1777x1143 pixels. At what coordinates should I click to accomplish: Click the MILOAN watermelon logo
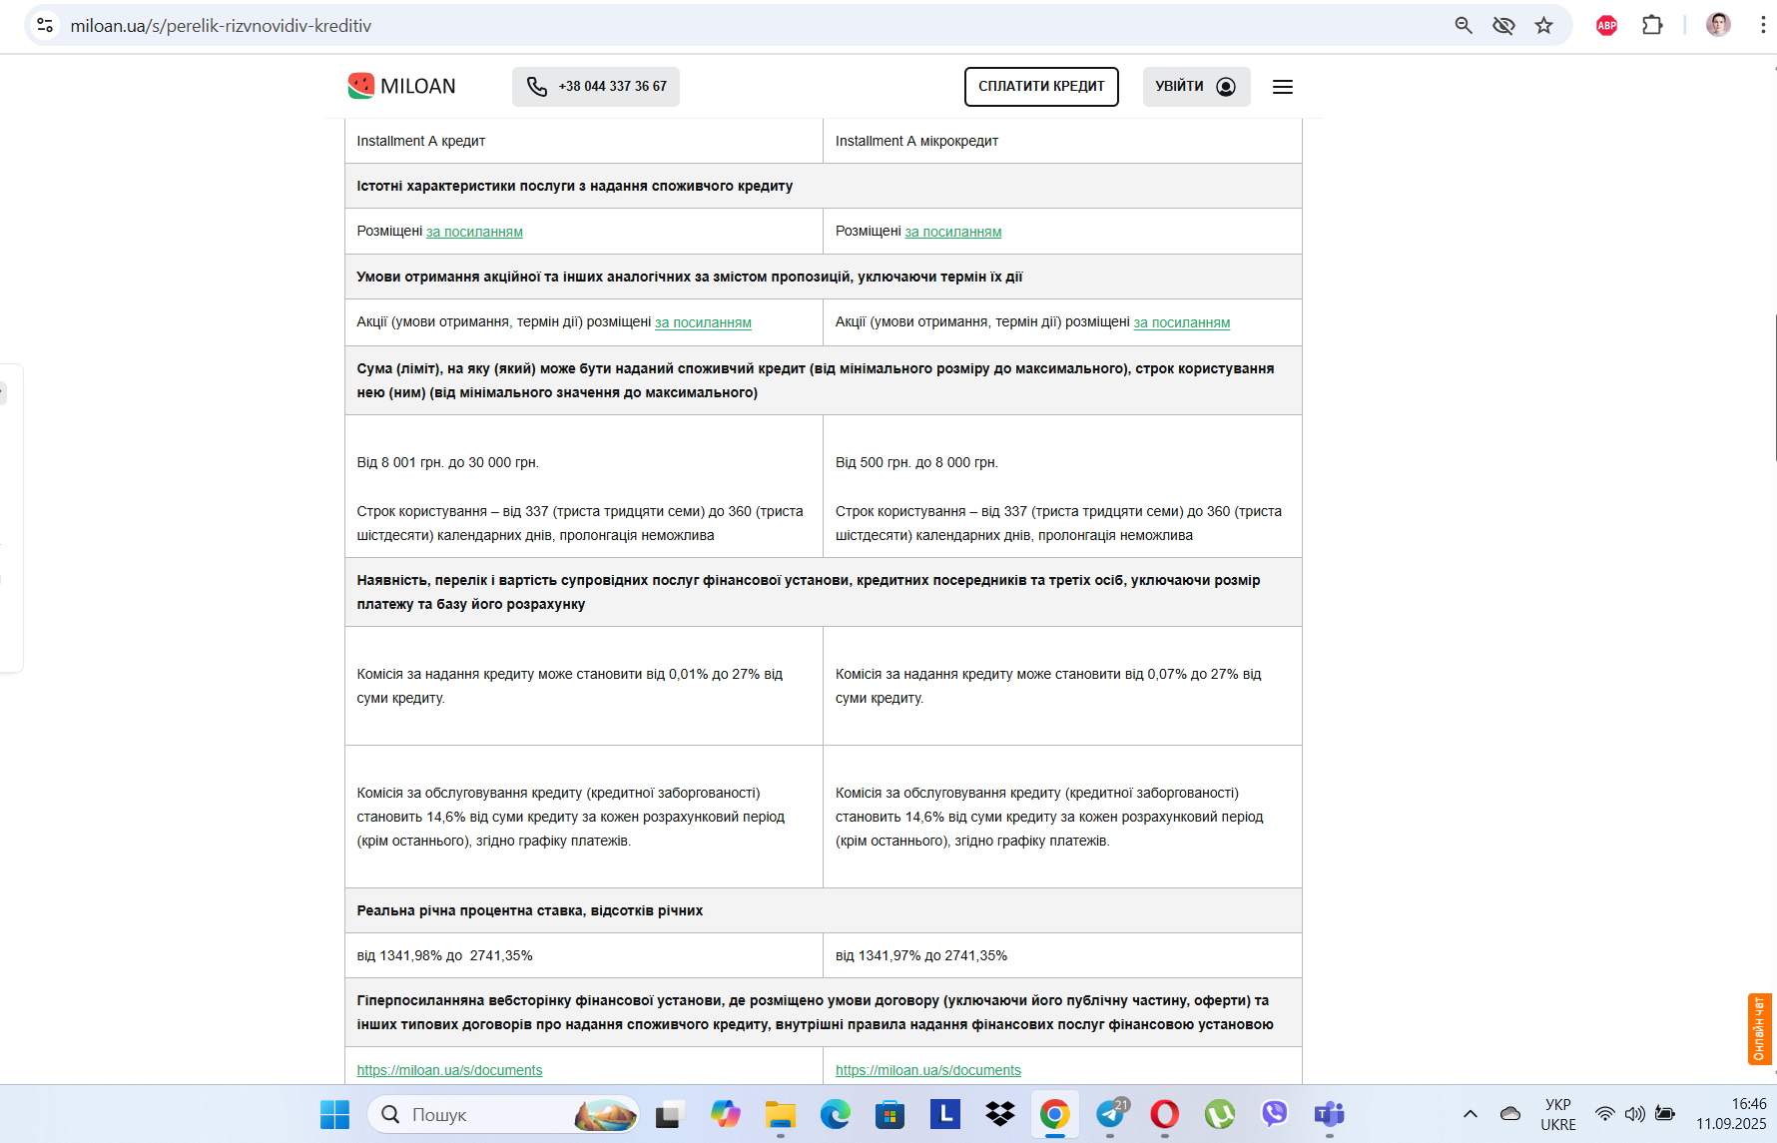(401, 86)
